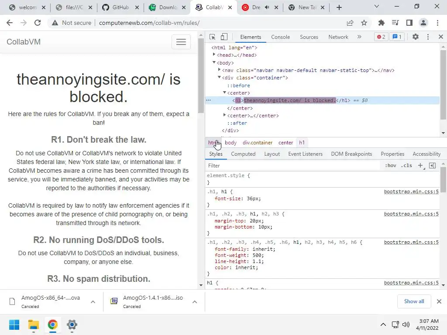The width and height of the screenshot is (447, 335).
Task: Open DevTools settings gear
Action: point(416,37)
